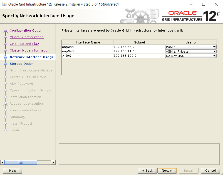Click the Subnet column header
This screenshot has height=175, width=223.
139,42
